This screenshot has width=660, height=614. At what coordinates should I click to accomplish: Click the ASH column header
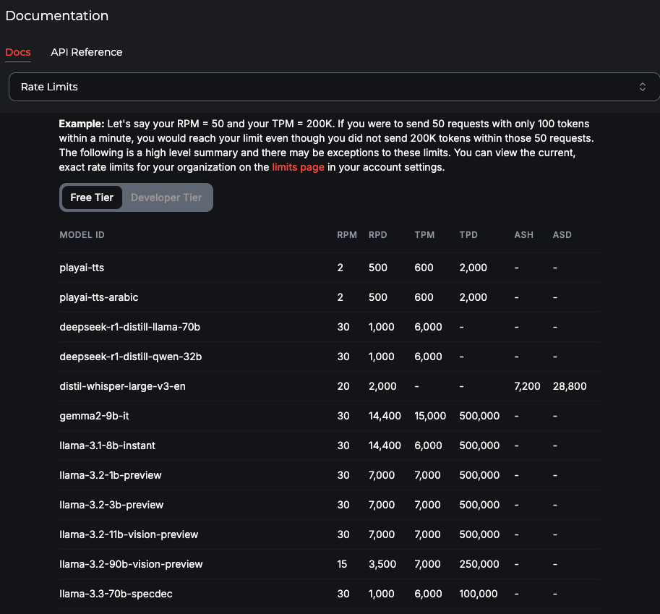click(x=523, y=235)
